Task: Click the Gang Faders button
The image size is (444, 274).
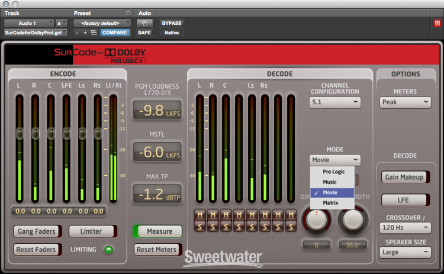Action: pyautogui.click(x=36, y=231)
